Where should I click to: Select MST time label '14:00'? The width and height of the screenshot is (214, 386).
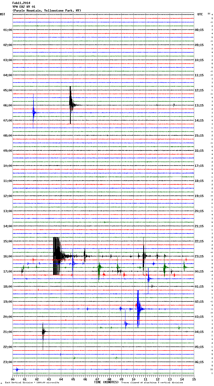point(8,226)
